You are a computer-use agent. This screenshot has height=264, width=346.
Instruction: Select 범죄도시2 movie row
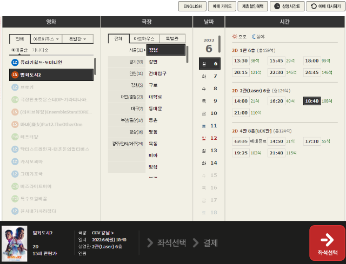(x=51, y=75)
